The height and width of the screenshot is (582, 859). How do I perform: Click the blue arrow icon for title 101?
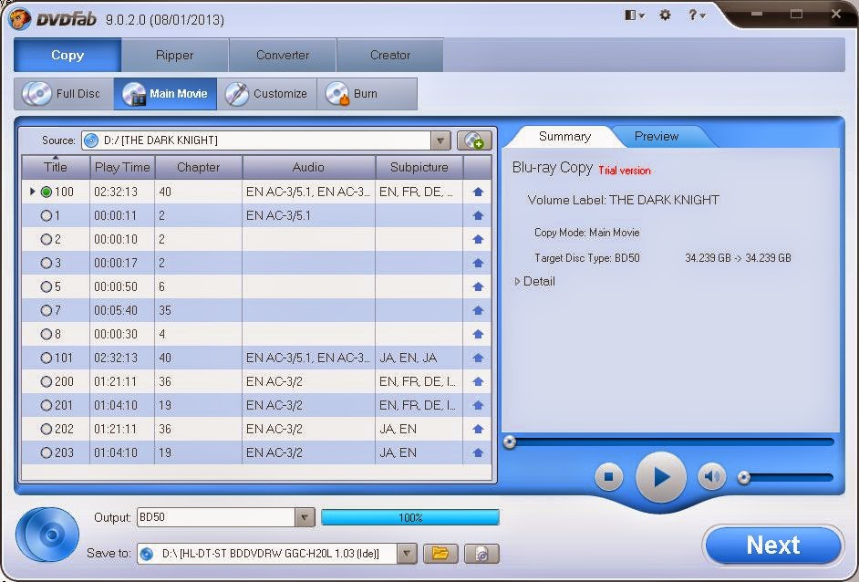(x=478, y=358)
